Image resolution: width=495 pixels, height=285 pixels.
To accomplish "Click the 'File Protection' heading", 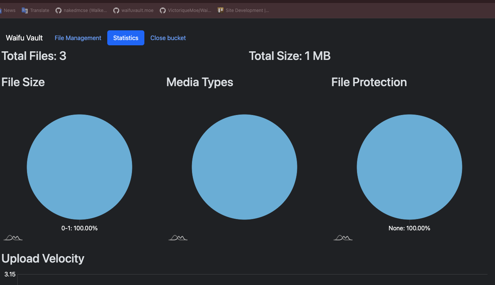I will point(369,82).
